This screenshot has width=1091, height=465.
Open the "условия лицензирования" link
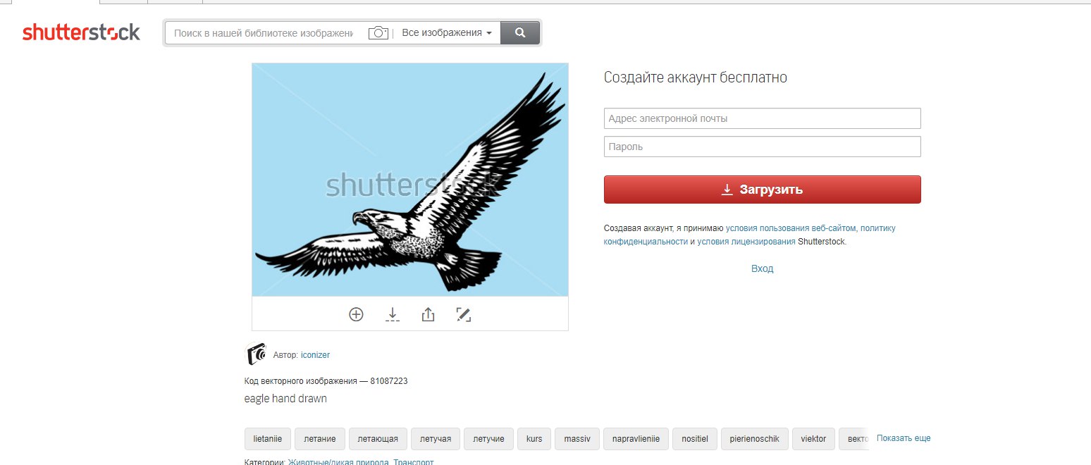(x=746, y=242)
